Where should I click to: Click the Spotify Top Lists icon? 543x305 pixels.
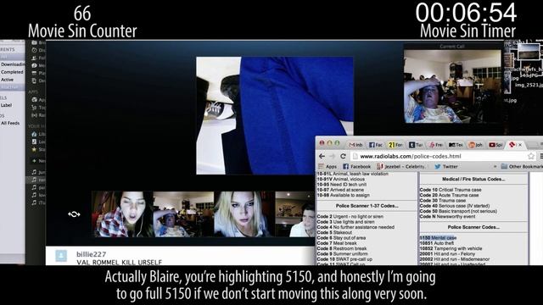point(34,108)
